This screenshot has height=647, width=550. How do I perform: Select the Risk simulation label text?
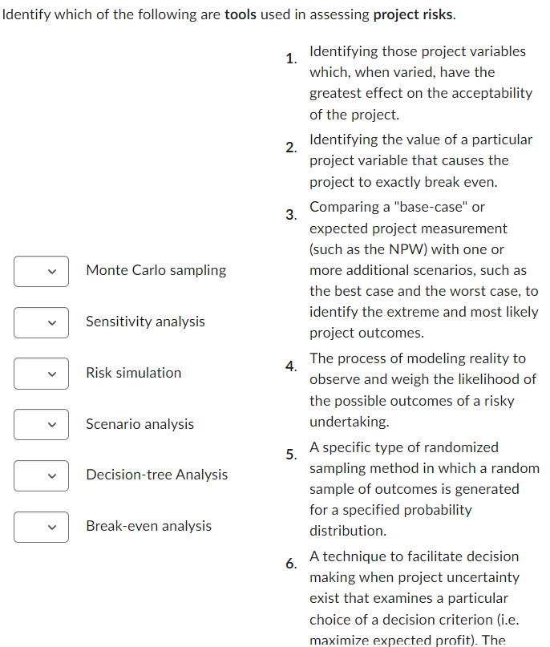coord(133,373)
